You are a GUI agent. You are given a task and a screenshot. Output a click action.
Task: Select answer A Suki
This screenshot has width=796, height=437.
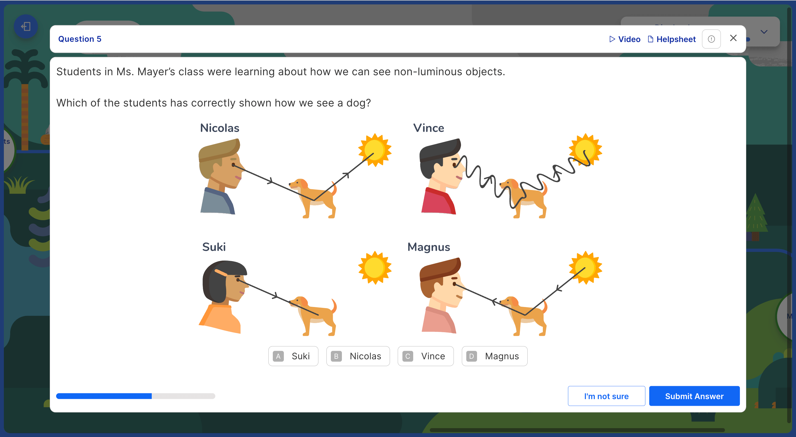click(293, 356)
